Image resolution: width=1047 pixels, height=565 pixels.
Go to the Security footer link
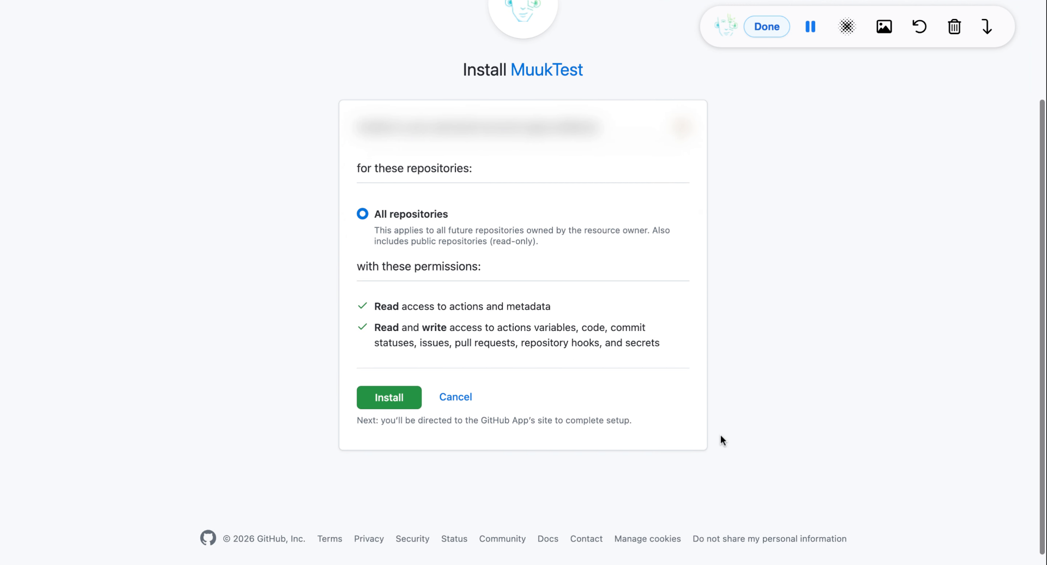[412, 539]
